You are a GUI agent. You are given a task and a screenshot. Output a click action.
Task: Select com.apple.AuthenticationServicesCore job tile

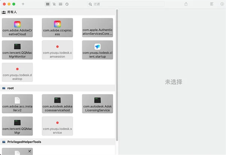coord(98,28)
